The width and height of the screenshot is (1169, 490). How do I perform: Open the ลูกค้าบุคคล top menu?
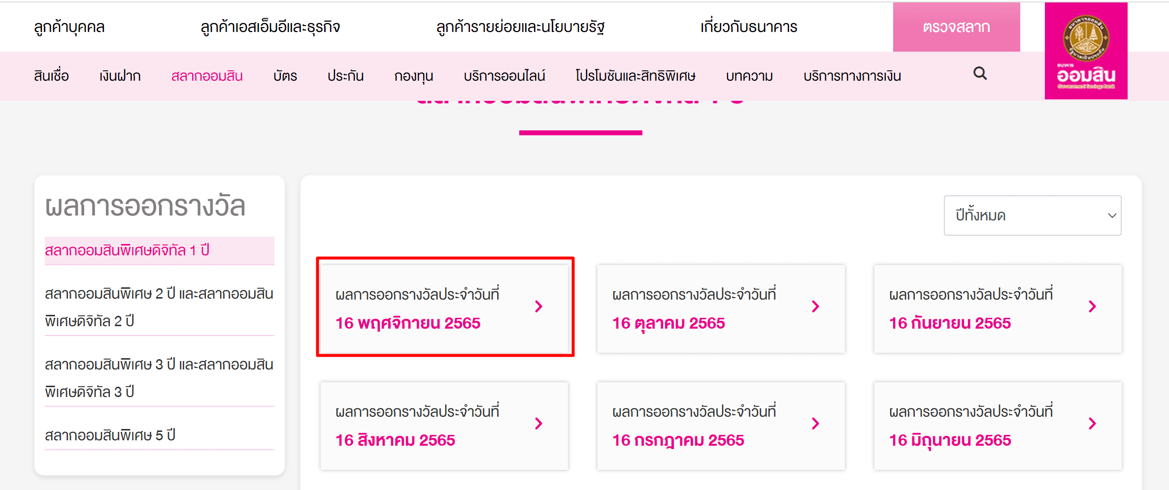(x=69, y=27)
